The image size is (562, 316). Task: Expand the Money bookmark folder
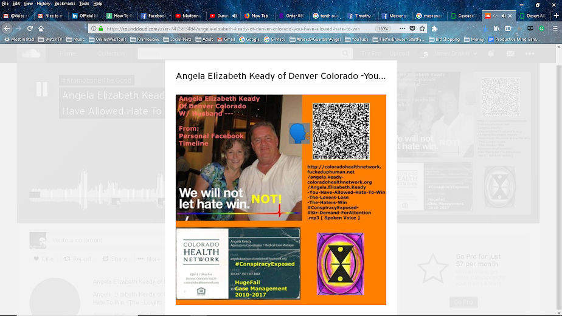pos(474,39)
